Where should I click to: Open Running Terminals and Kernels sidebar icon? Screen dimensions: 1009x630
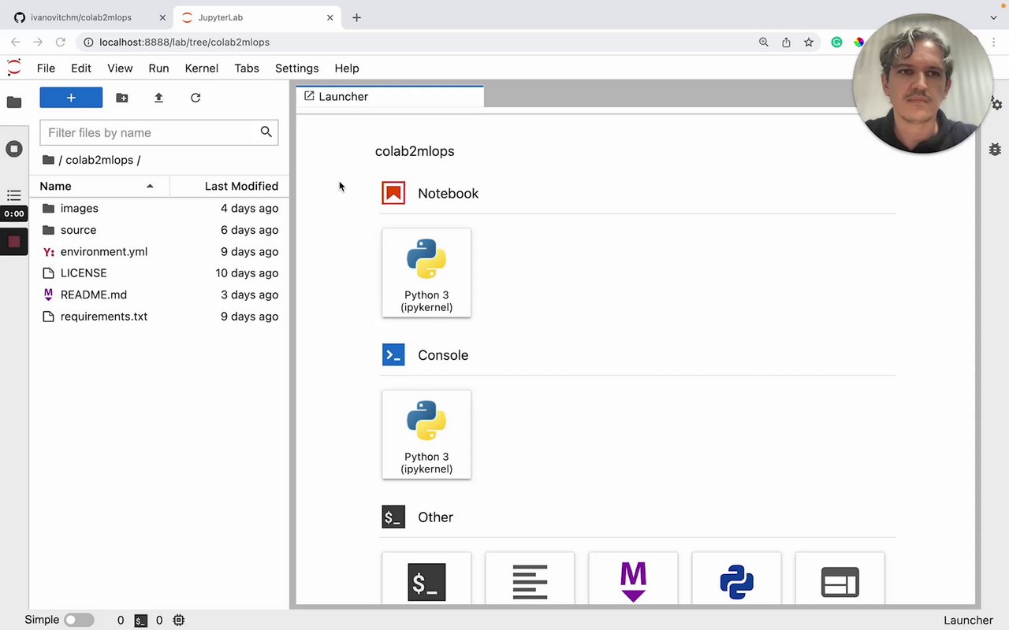pyautogui.click(x=14, y=149)
